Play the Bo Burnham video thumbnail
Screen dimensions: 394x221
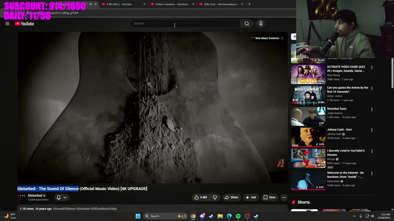(x=308, y=180)
